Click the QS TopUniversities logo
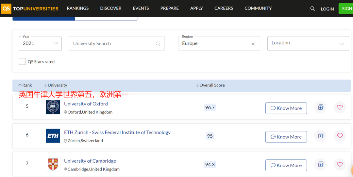Image resolution: width=353 pixels, height=177 pixels. point(30,8)
